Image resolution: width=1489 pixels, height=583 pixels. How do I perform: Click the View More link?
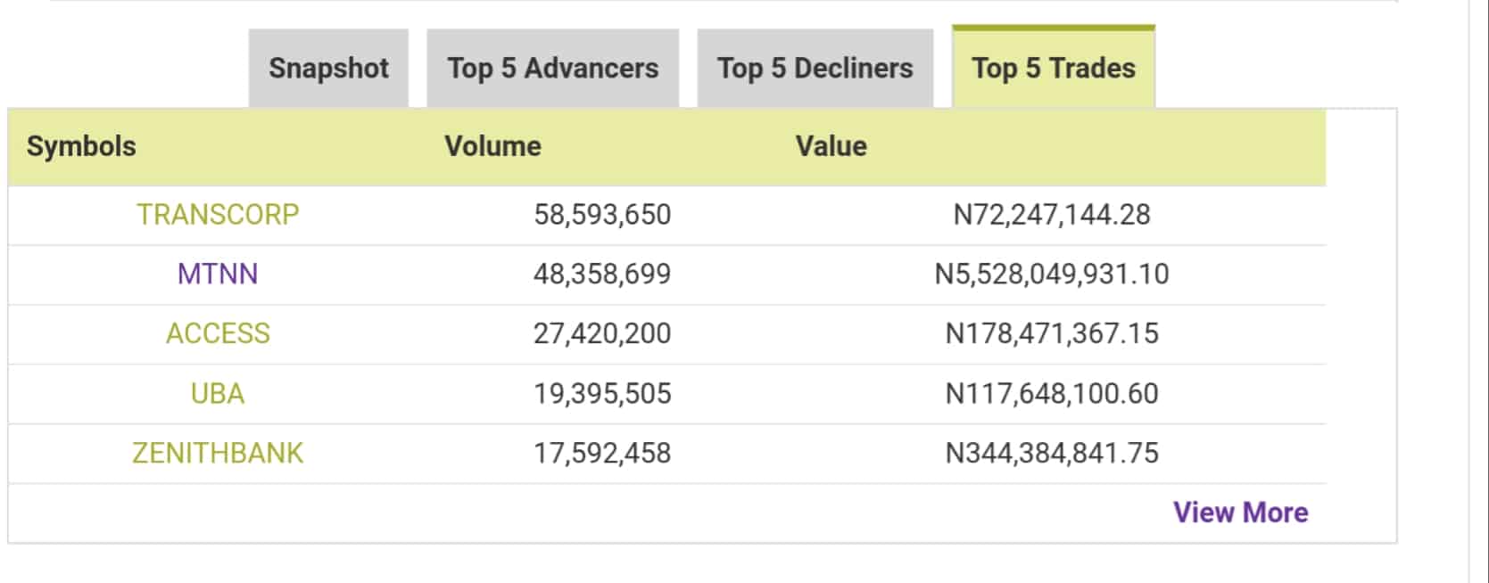tap(1240, 513)
